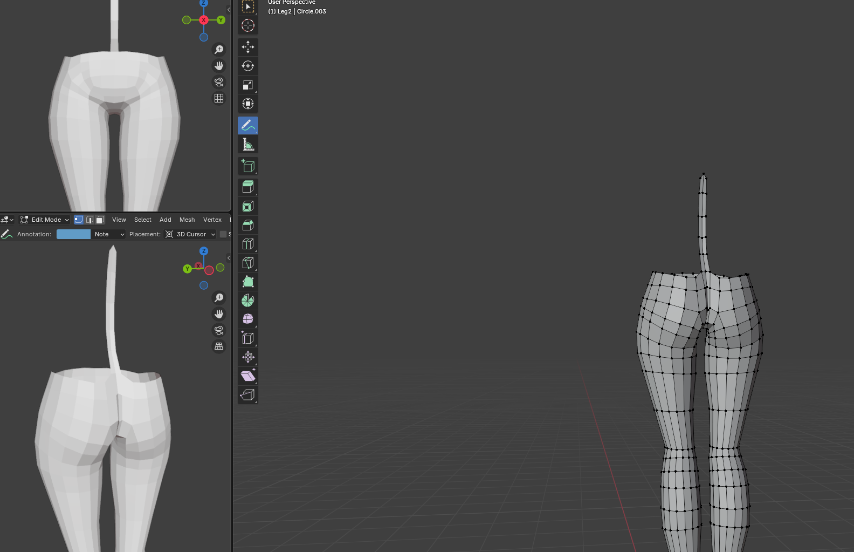Open the Edit Mode dropdown
The height and width of the screenshot is (552, 854).
pyautogui.click(x=45, y=220)
